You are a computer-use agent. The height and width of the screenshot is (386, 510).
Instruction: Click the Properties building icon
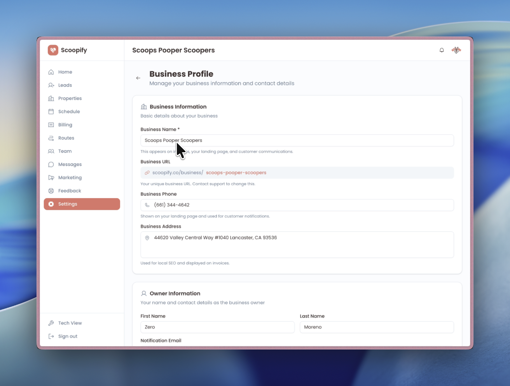click(51, 98)
